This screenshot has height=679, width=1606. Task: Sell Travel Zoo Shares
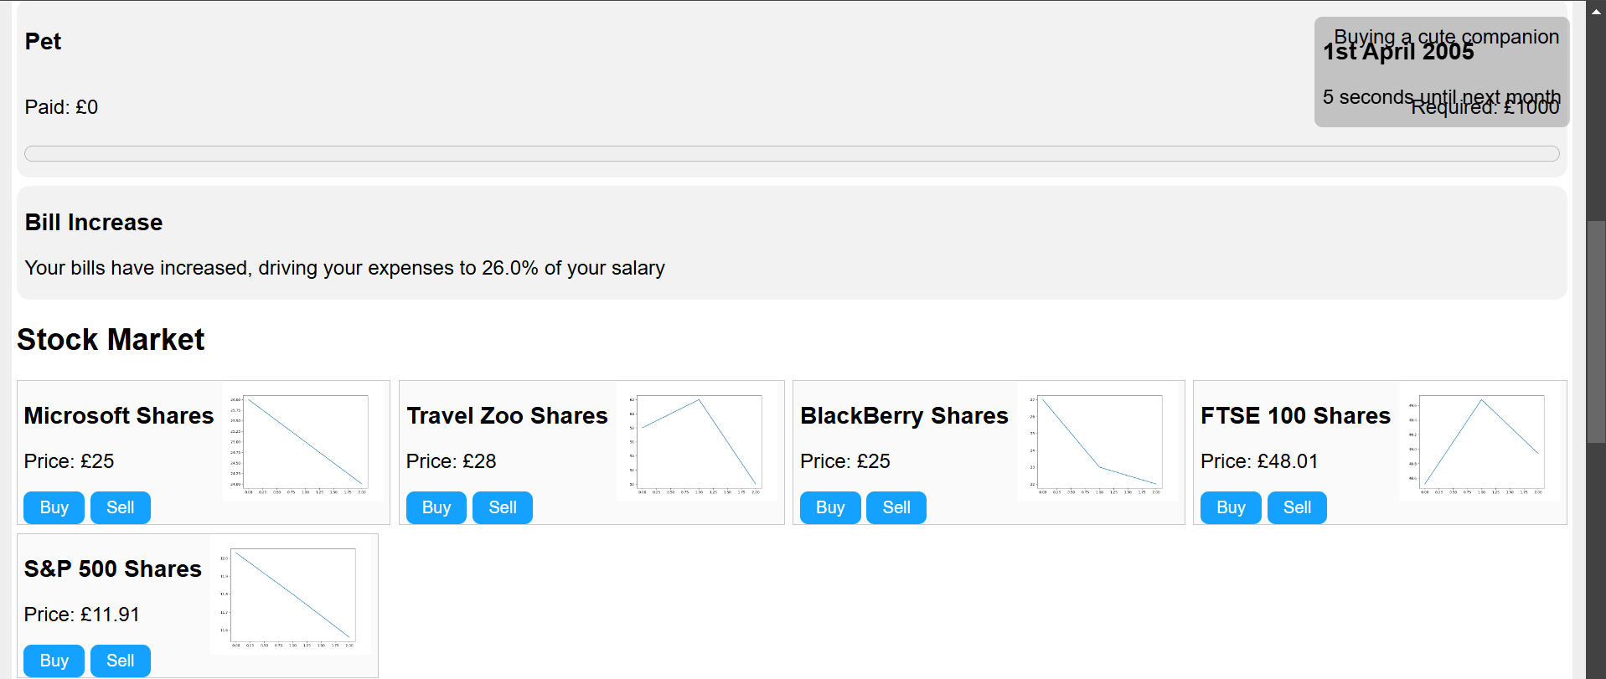tap(502, 507)
